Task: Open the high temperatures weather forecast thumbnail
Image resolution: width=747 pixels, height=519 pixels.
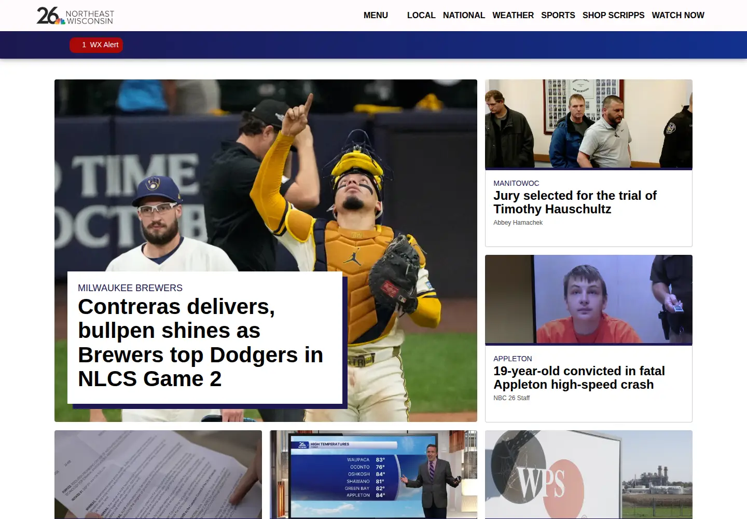Action: [x=374, y=474]
